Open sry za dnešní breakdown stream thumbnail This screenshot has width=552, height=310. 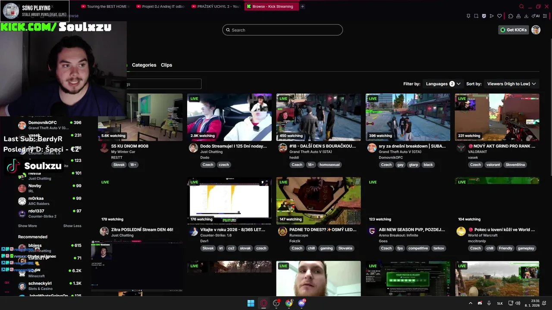408,117
